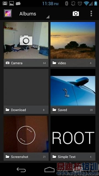Tap the Download album label
The height and width of the screenshot is (176, 99).
(x=18, y=110)
